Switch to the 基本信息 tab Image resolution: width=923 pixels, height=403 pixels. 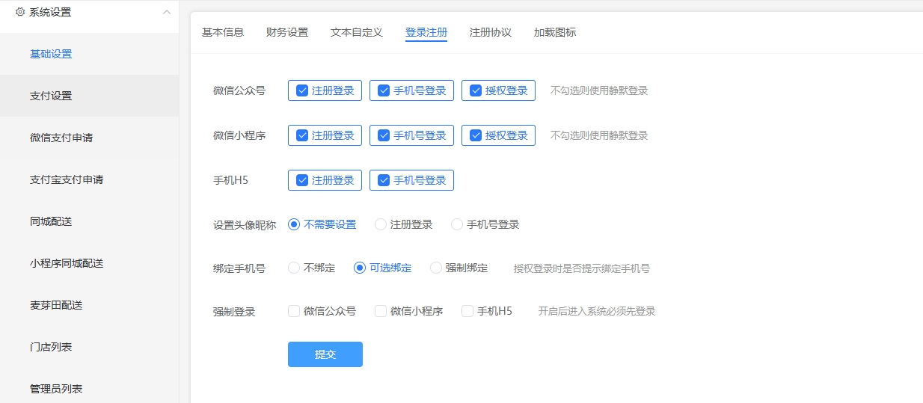point(223,32)
